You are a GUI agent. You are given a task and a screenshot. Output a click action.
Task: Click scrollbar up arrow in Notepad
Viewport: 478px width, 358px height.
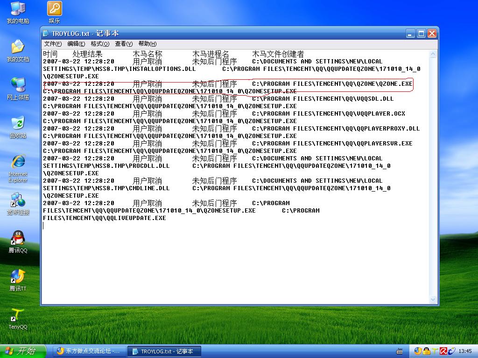click(433, 54)
